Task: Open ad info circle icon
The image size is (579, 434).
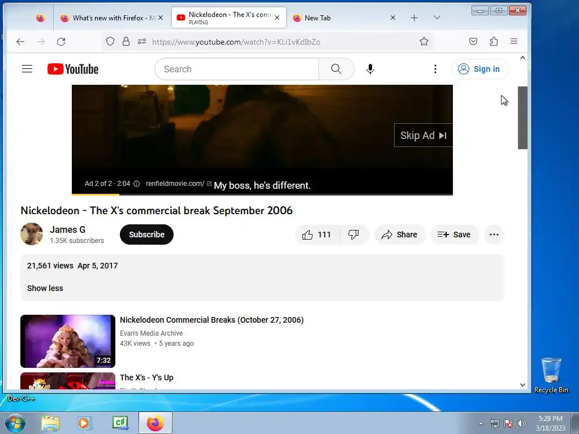Action: click(136, 184)
